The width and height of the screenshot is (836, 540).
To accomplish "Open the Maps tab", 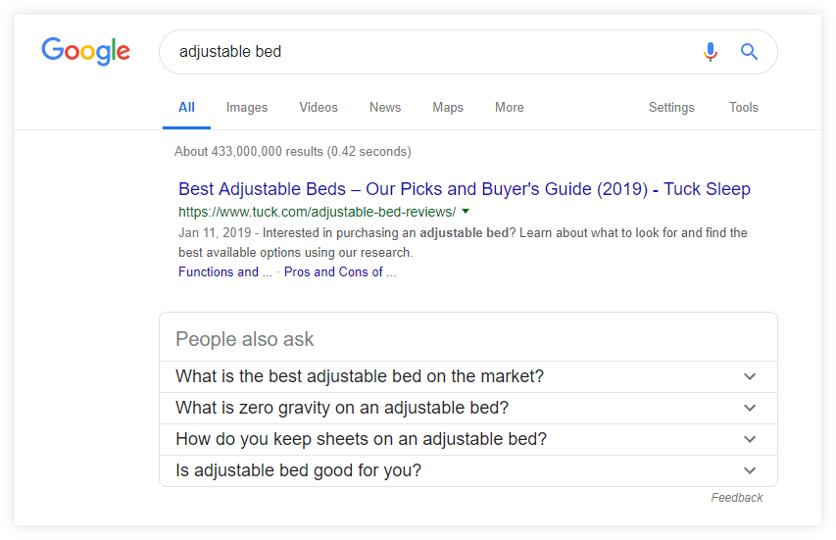I will tap(448, 108).
